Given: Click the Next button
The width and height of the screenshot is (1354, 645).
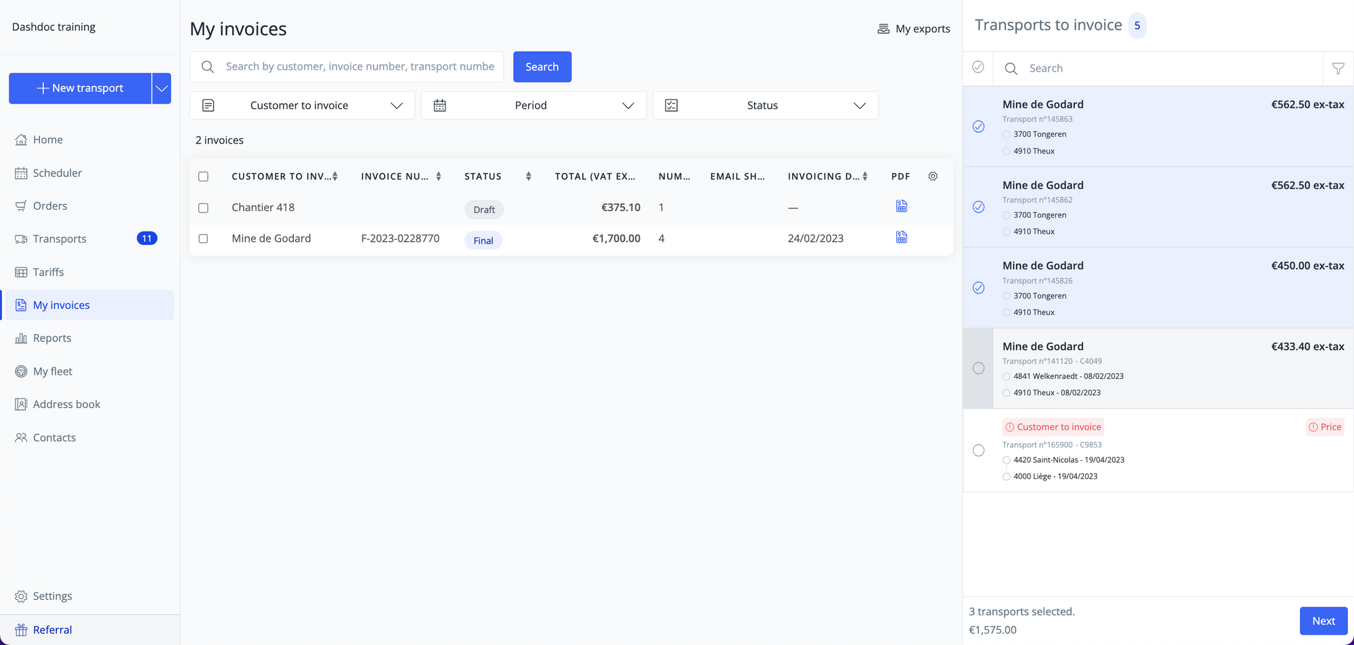Looking at the screenshot, I should point(1323,621).
